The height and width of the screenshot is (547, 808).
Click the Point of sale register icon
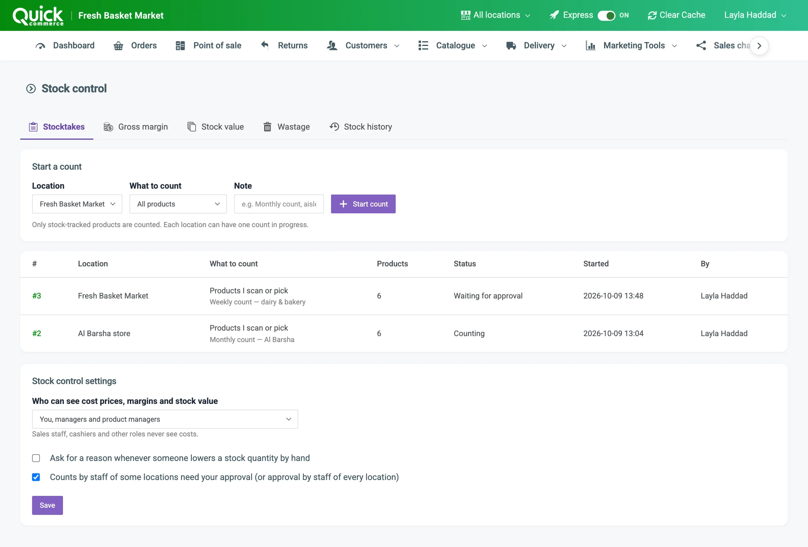point(180,46)
